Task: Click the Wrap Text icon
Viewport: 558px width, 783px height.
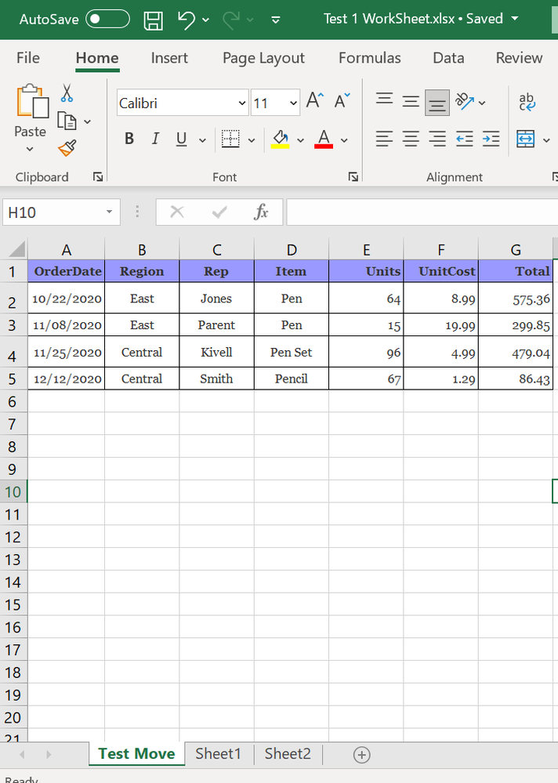Action: pyautogui.click(x=527, y=101)
